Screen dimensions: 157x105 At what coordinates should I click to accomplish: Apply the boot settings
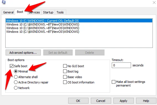click(123, 101)
